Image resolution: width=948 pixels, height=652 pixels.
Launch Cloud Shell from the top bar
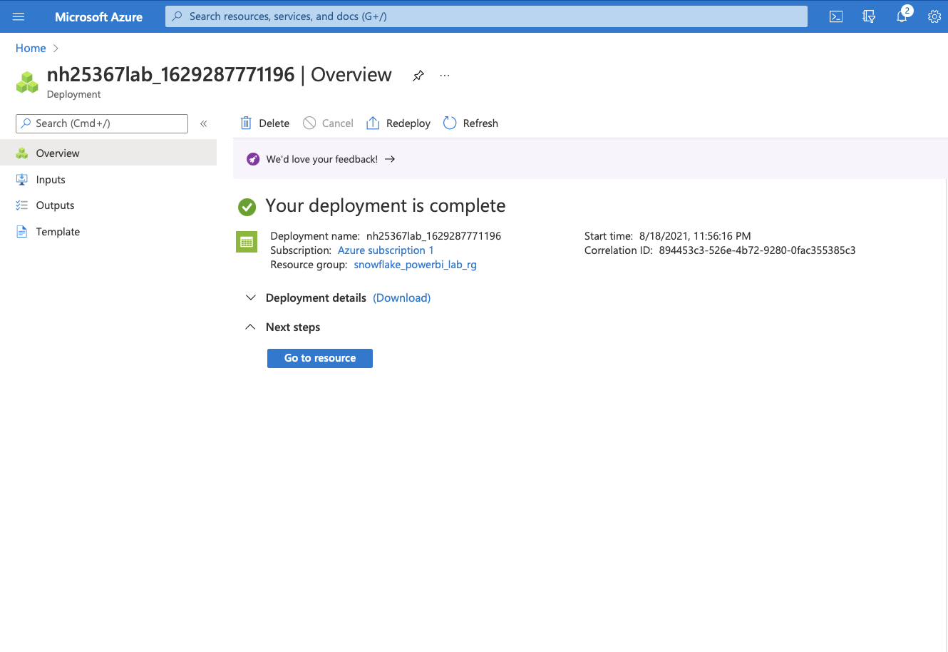(x=836, y=16)
